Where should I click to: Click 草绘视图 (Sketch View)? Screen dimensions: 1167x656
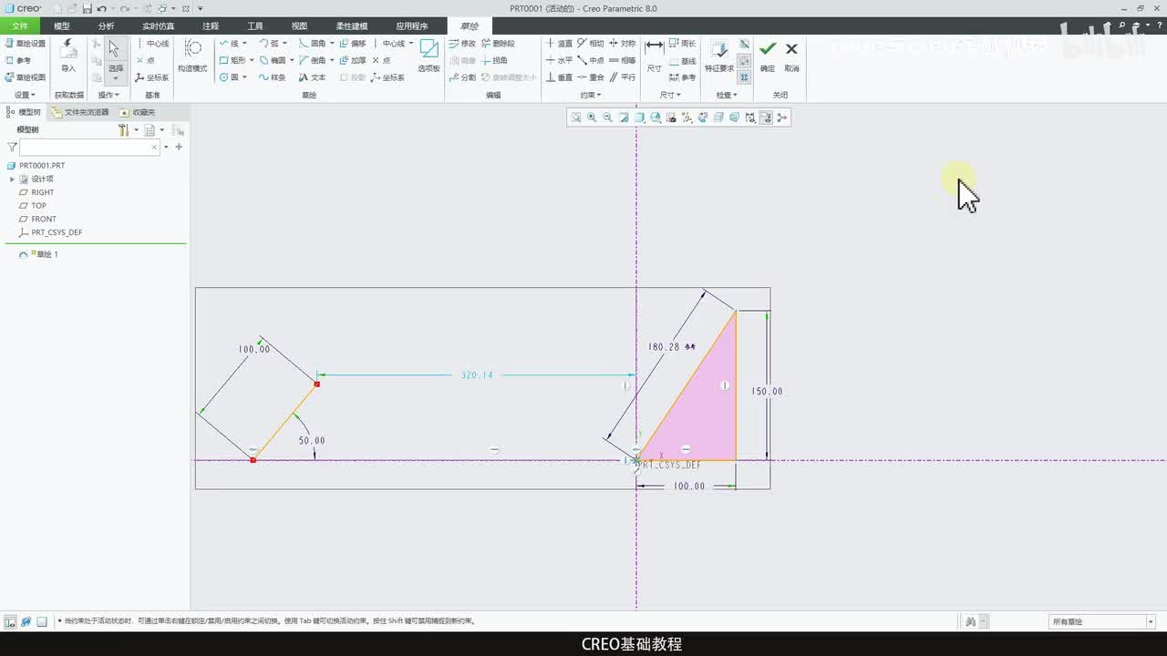[25, 77]
